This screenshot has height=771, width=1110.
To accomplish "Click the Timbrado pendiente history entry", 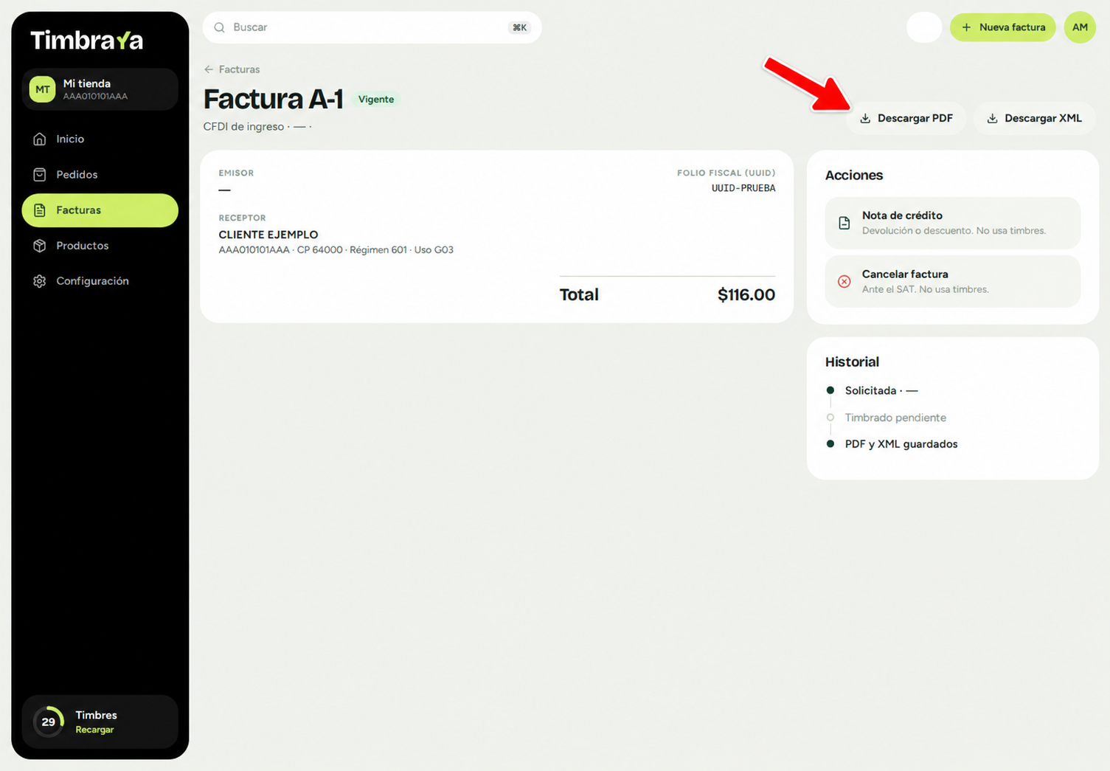I will [895, 418].
